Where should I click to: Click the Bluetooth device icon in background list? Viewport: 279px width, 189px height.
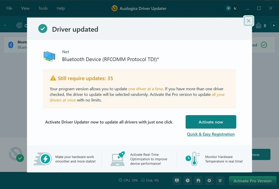tap(11, 45)
